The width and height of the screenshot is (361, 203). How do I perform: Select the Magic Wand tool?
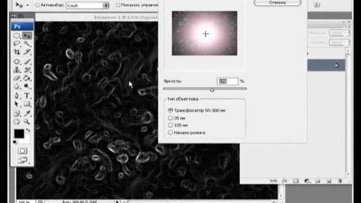pos(27,44)
